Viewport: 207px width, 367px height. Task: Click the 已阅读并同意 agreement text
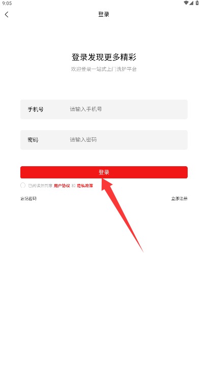40,186
